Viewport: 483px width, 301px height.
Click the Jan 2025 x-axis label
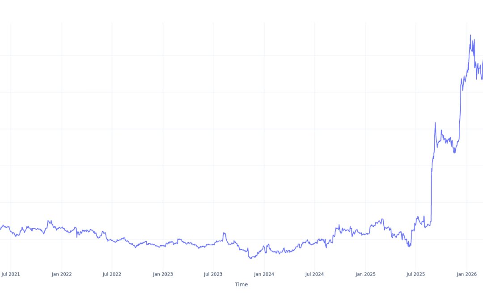[x=365, y=274]
